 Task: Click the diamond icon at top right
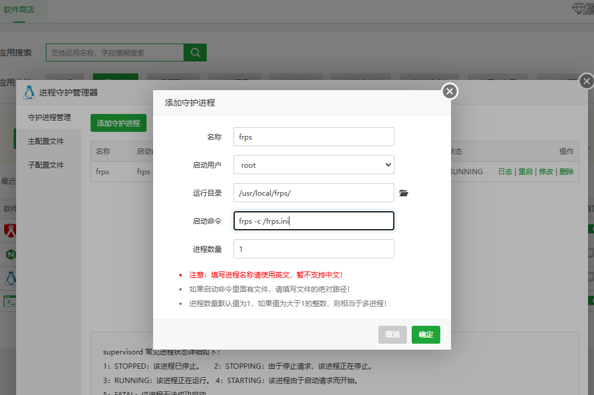[580, 8]
